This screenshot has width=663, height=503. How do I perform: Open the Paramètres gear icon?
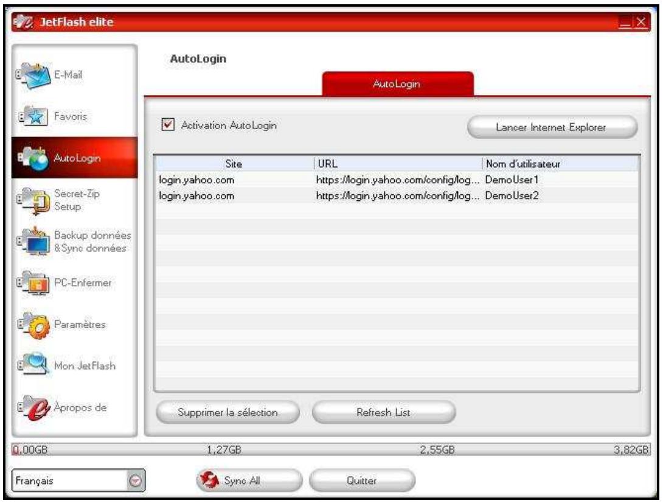point(34,325)
